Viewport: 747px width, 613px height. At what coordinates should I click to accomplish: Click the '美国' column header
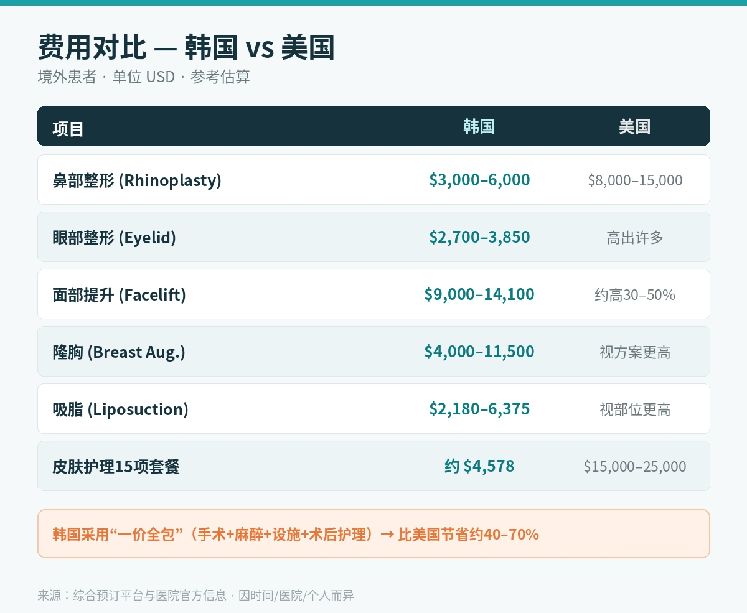(x=634, y=127)
